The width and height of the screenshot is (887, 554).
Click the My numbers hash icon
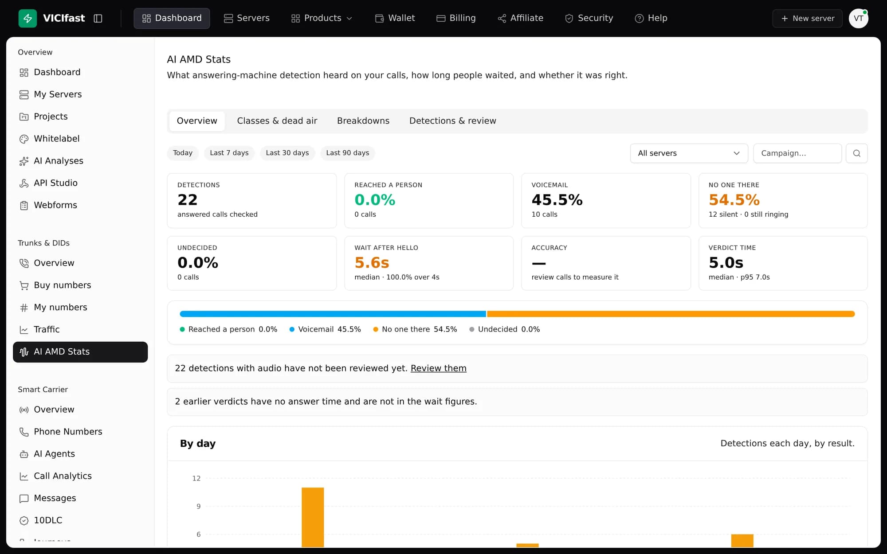pos(24,308)
